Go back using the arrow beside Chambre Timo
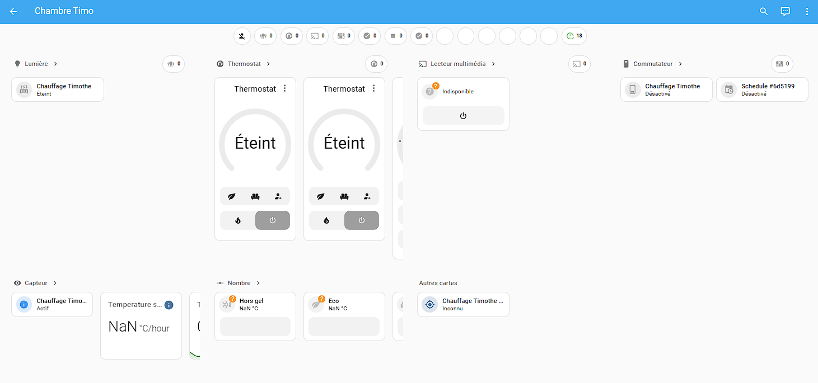This screenshot has width=818, height=383. (x=13, y=11)
